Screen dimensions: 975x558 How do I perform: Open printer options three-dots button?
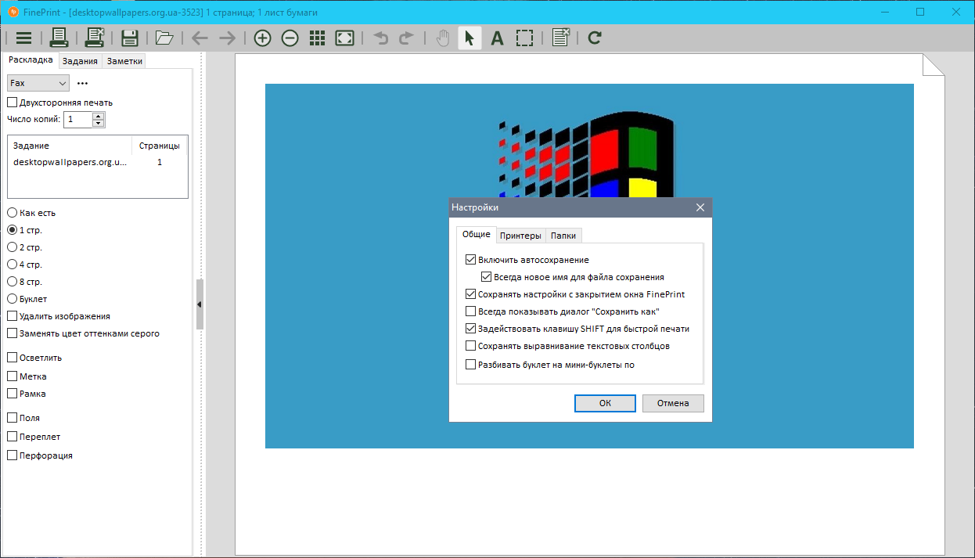83,83
